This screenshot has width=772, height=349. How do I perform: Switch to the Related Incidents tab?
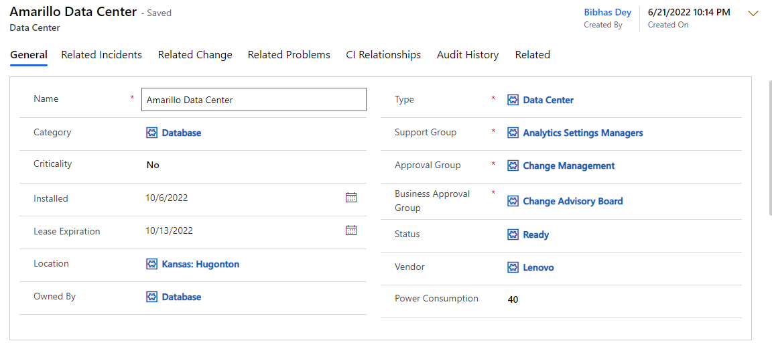(101, 55)
